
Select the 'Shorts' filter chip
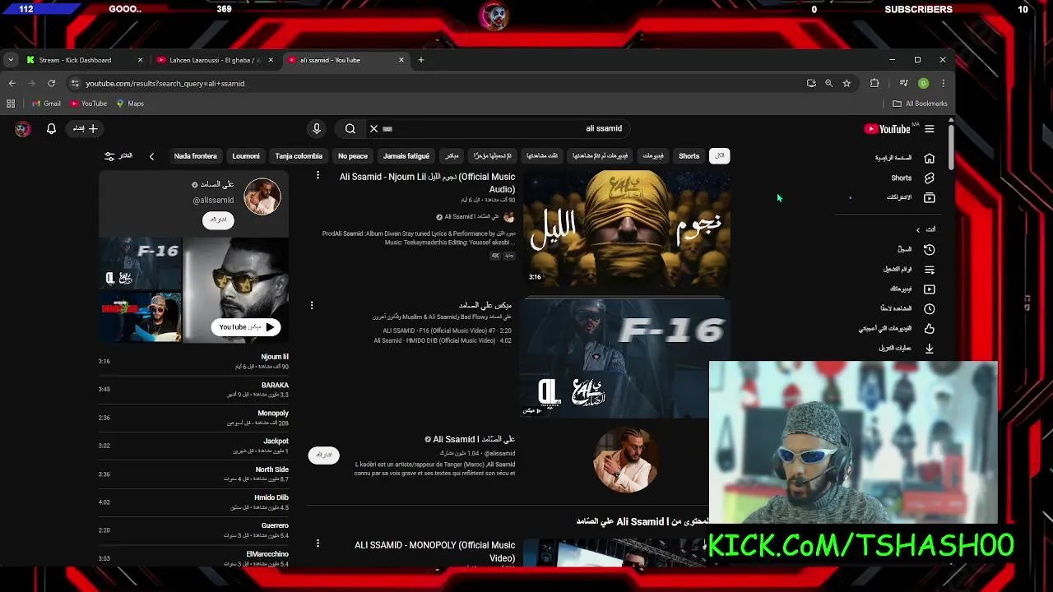point(689,156)
